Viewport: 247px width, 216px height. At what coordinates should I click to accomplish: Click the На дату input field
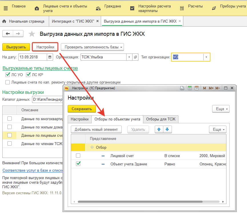pos(33,57)
